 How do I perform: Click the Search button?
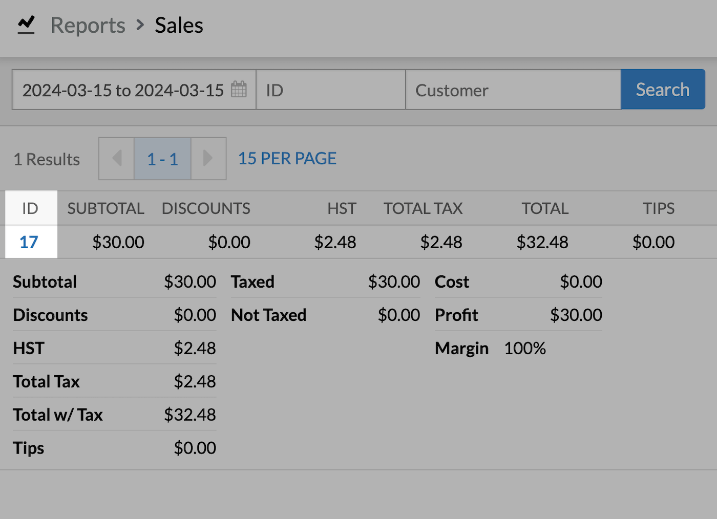point(663,89)
